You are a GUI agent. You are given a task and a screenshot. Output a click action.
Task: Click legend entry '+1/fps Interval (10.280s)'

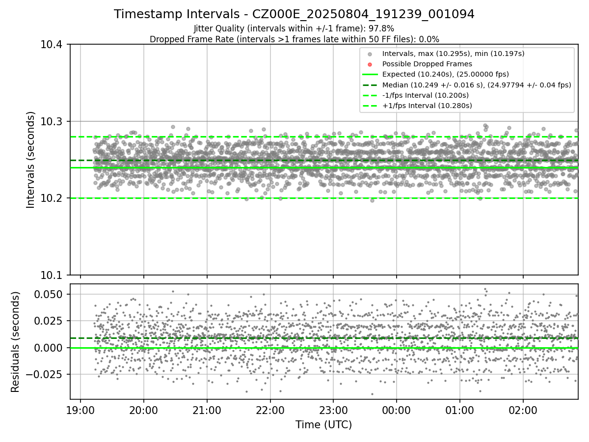coord(427,106)
